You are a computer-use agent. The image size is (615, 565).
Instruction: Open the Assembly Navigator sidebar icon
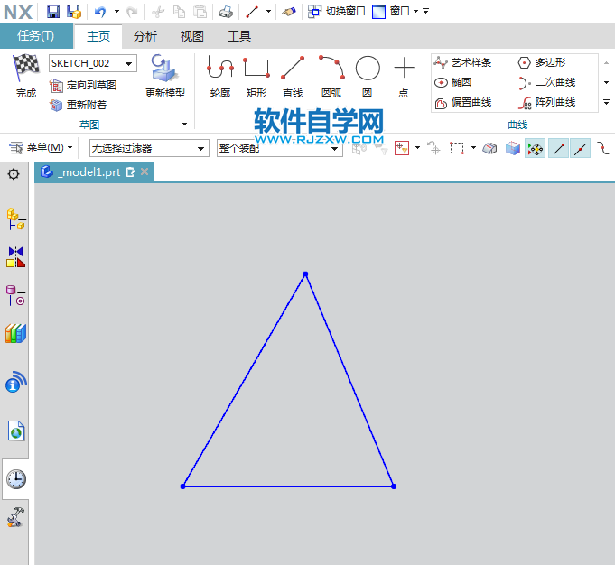coord(16,219)
